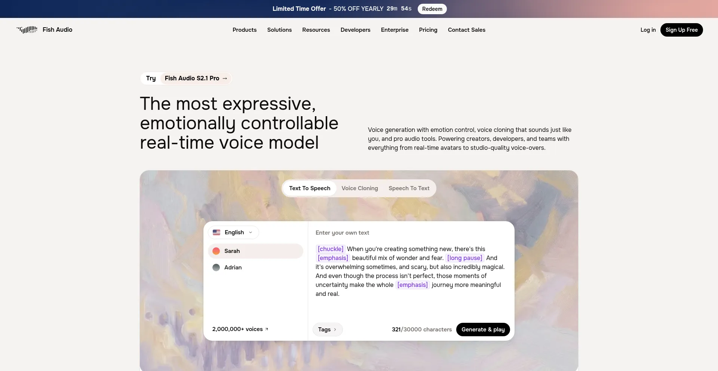Click the Log in link
Viewport: 718px width, 371px height.
pos(648,30)
